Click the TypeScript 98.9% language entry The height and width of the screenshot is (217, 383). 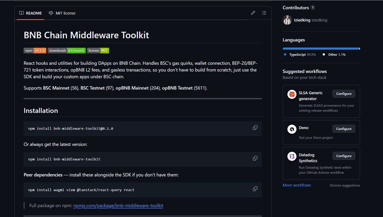click(300, 54)
